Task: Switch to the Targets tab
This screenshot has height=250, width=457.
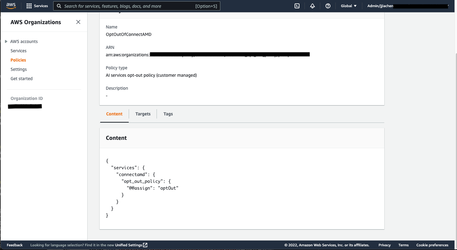Action: pos(143,114)
